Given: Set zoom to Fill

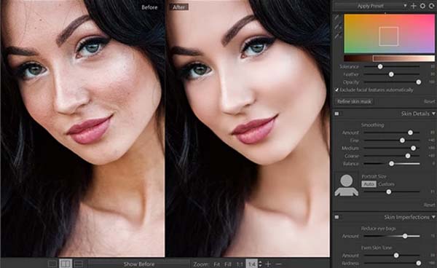Looking at the screenshot, I should point(228,264).
